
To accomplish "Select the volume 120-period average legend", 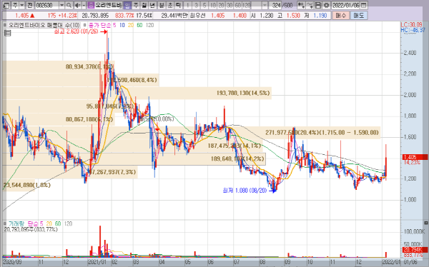I will [x=68, y=223].
